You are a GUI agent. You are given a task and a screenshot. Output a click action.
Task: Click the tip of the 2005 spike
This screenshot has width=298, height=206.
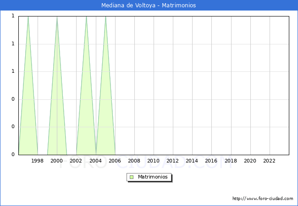pyautogui.click(x=105, y=16)
